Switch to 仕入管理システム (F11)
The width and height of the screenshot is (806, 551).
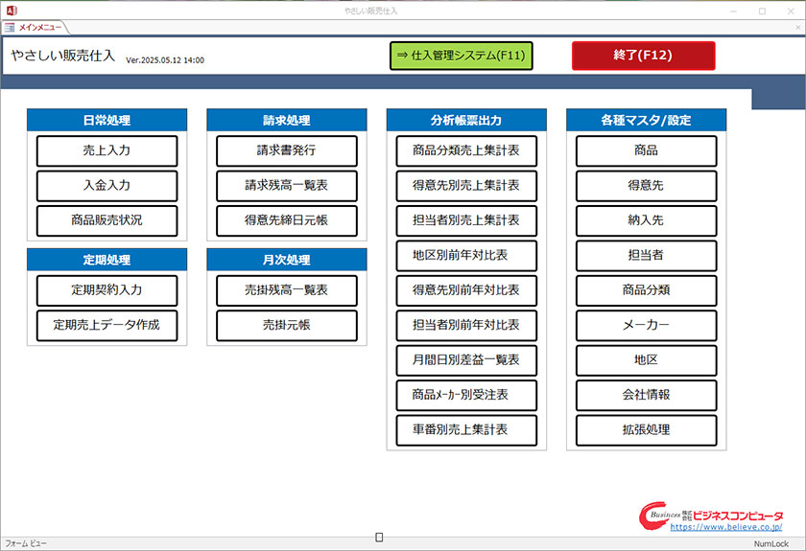click(462, 56)
